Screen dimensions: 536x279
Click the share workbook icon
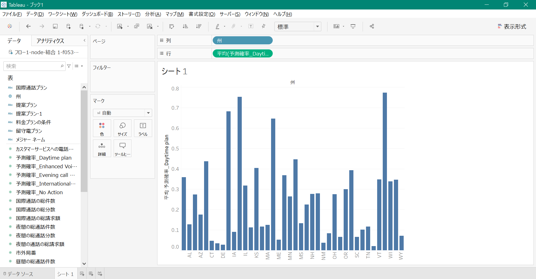[372, 26]
